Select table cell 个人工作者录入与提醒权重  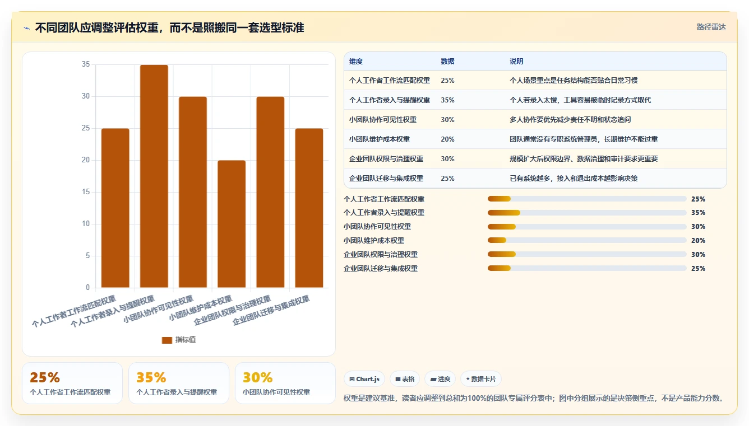tap(390, 100)
